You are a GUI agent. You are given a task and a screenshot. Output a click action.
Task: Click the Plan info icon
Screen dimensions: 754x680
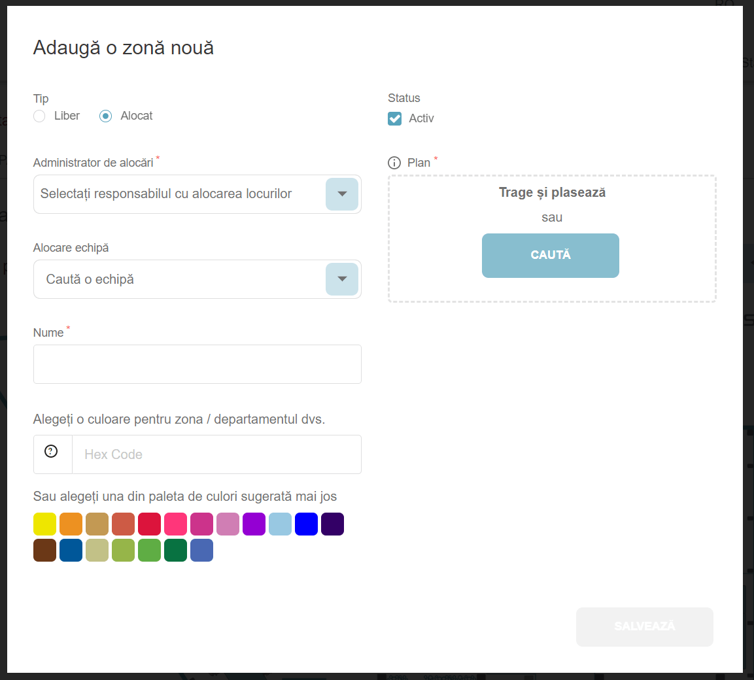coord(394,163)
